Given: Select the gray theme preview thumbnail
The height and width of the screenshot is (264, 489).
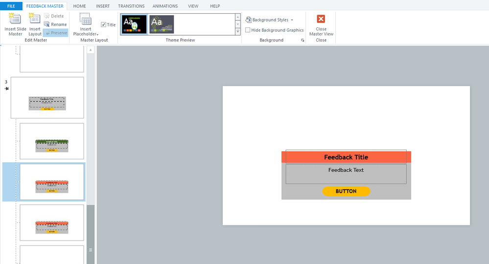Looking at the screenshot, I should (x=162, y=24).
